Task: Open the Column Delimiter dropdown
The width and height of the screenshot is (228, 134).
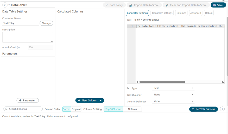Action: pyautogui.click(x=173, y=101)
